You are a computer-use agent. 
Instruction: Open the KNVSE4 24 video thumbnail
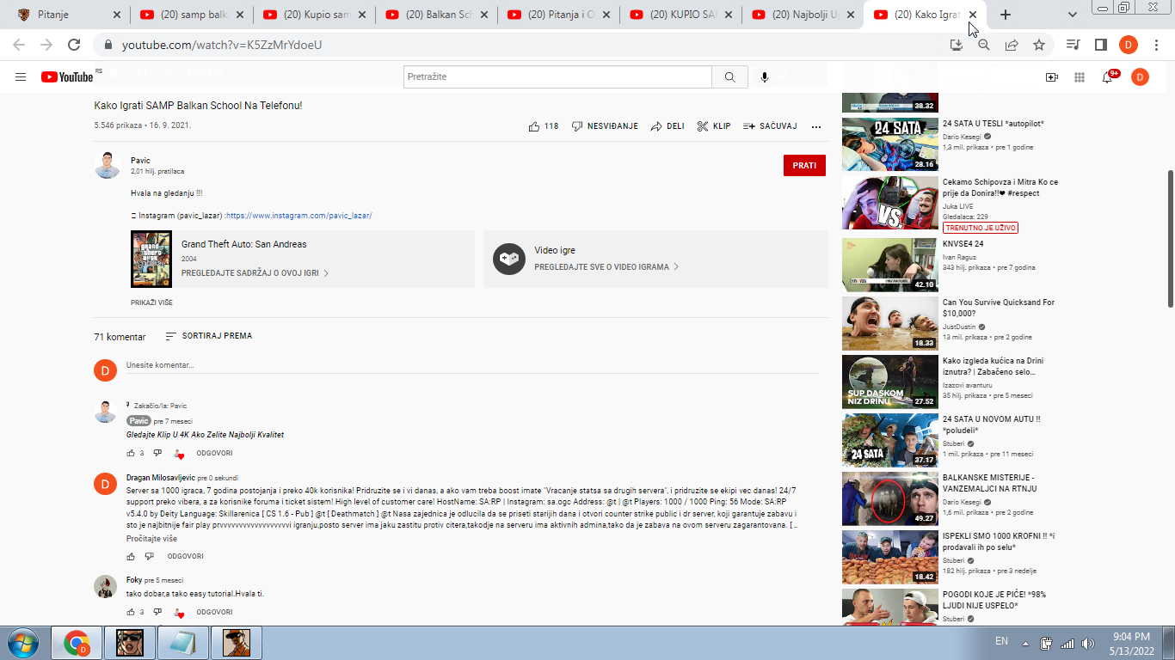[889, 265]
